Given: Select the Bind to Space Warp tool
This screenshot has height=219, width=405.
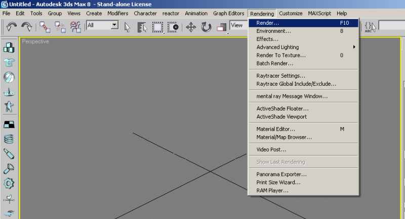Looking at the screenshot, I should coord(75,27).
